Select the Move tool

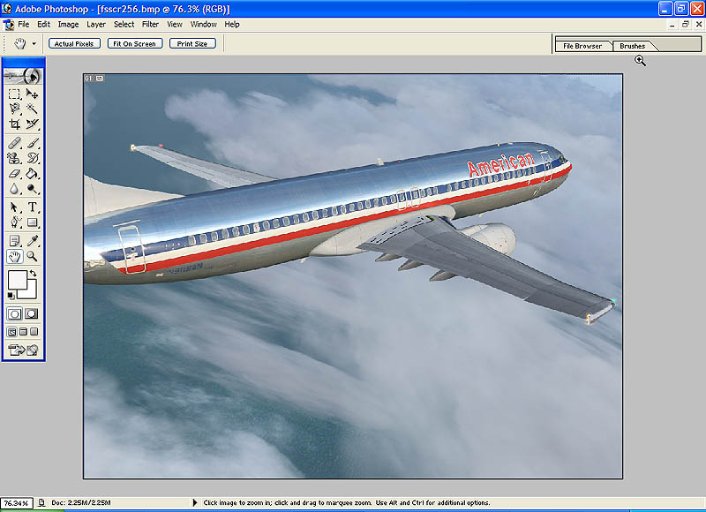point(32,94)
